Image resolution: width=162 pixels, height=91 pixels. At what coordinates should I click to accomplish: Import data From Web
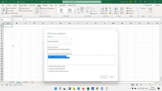(x=10, y=11)
